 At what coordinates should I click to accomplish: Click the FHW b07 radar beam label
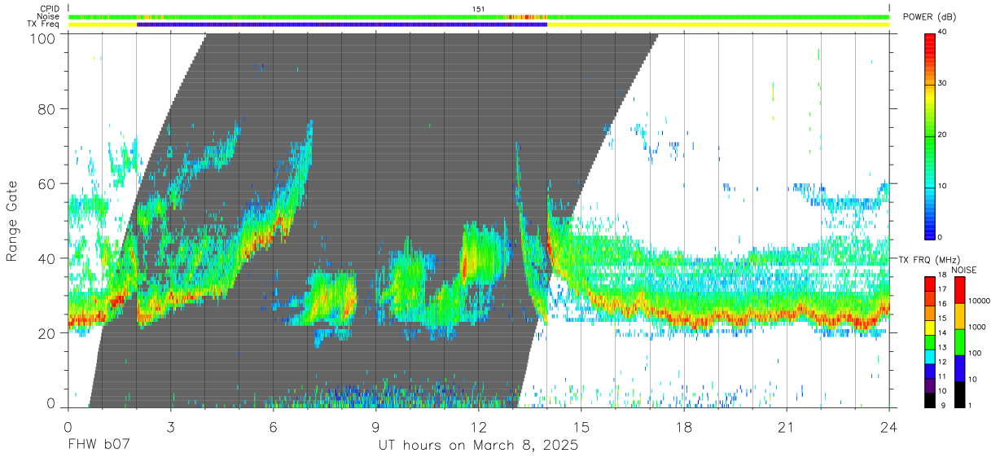[x=99, y=445]
